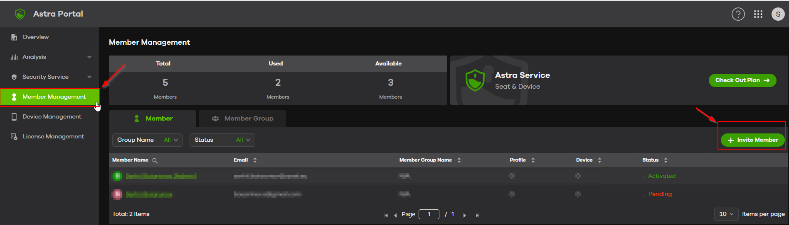Click the Activated status text

(x=662, y=176)
